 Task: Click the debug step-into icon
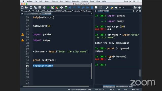tap(79, 7)
